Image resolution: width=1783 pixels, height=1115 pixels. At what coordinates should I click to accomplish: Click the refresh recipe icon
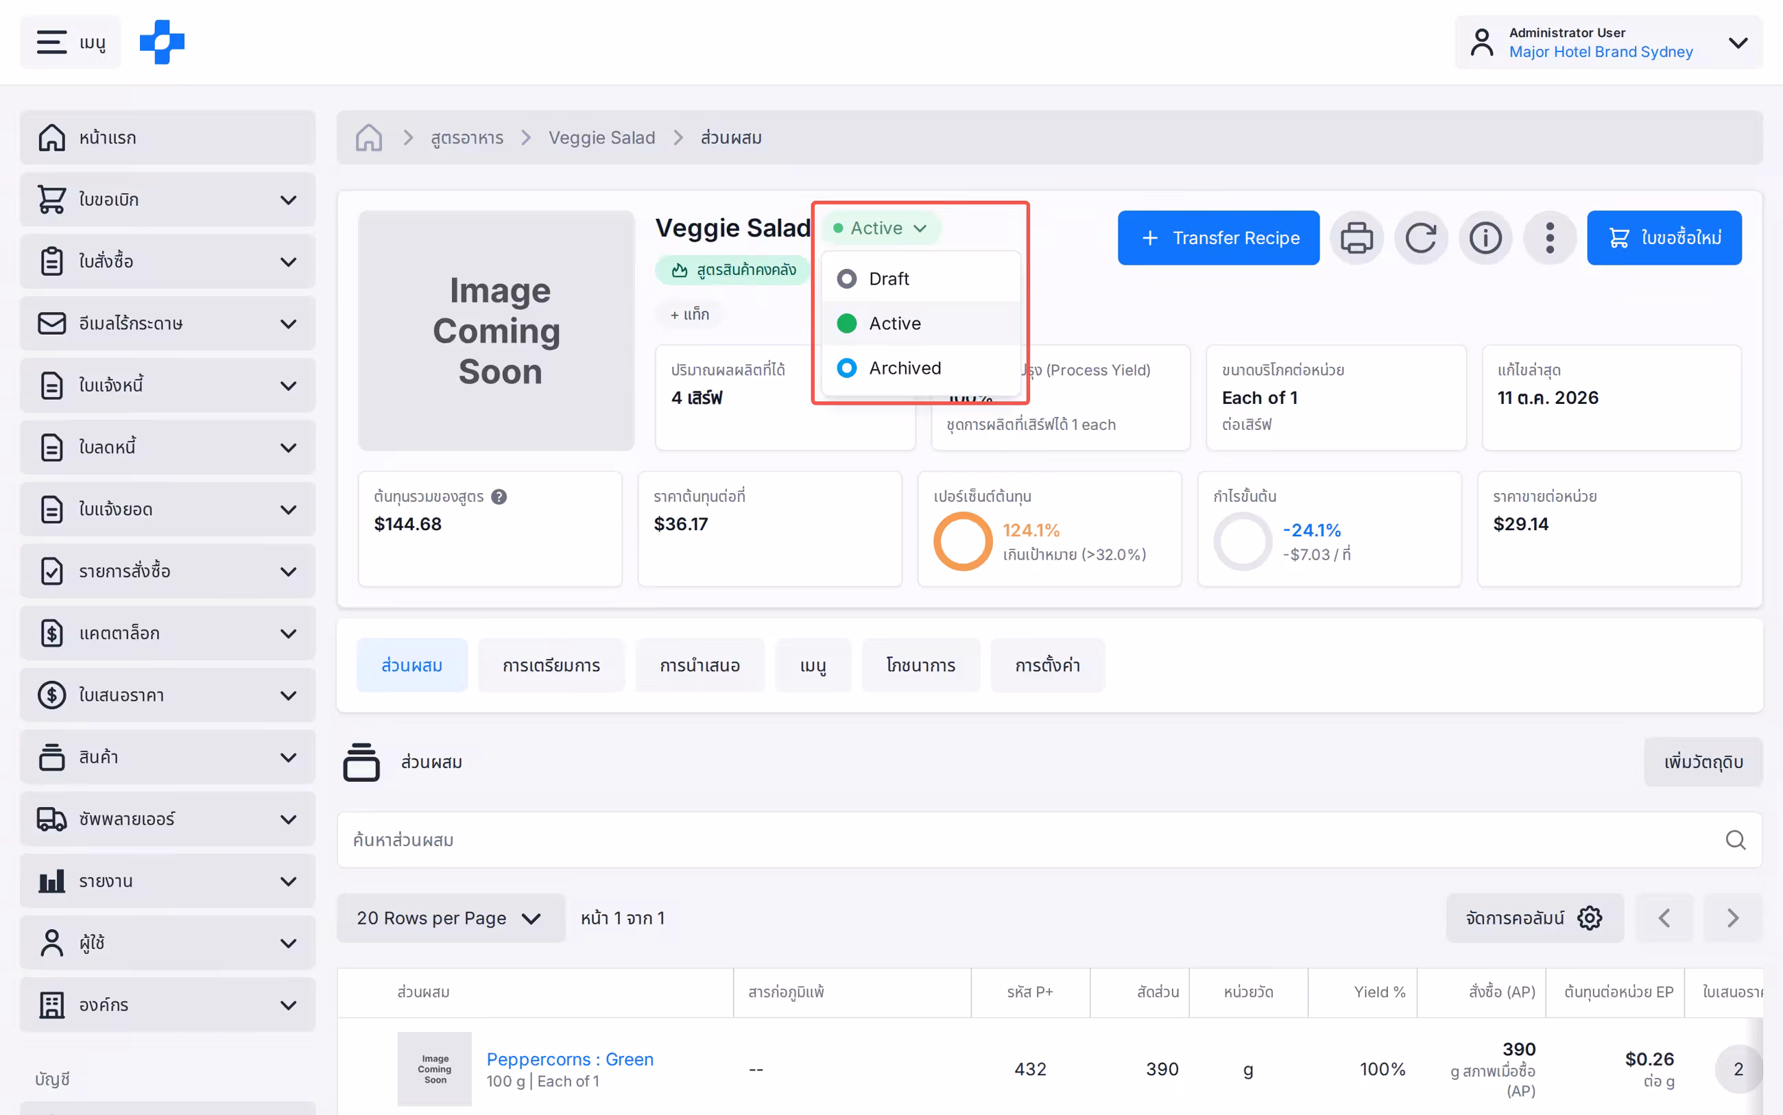pos(1420,237)
